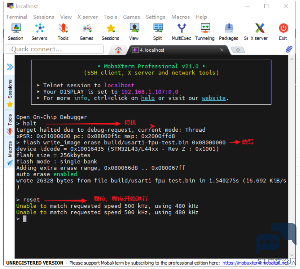The height and width of the screenshot is (269, 300).
Task: Open the Tunneling toolbar icon
Action: coord(205,32)
